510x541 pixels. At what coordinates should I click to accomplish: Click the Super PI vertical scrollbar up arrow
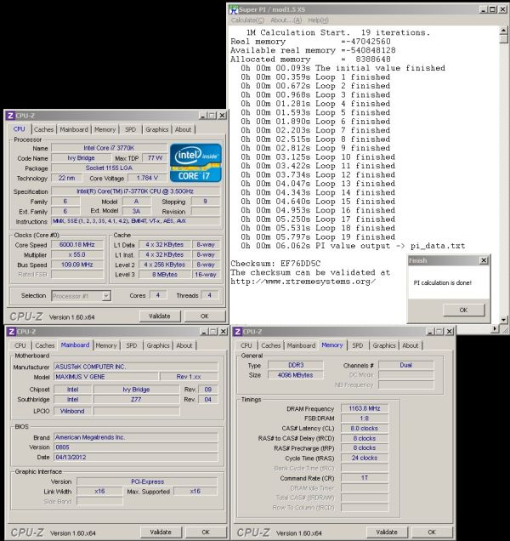pos(503,31)
